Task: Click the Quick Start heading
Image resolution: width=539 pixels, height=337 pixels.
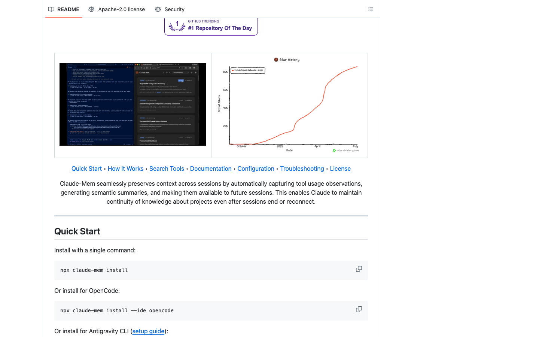Action: click(x=77, y=231)
